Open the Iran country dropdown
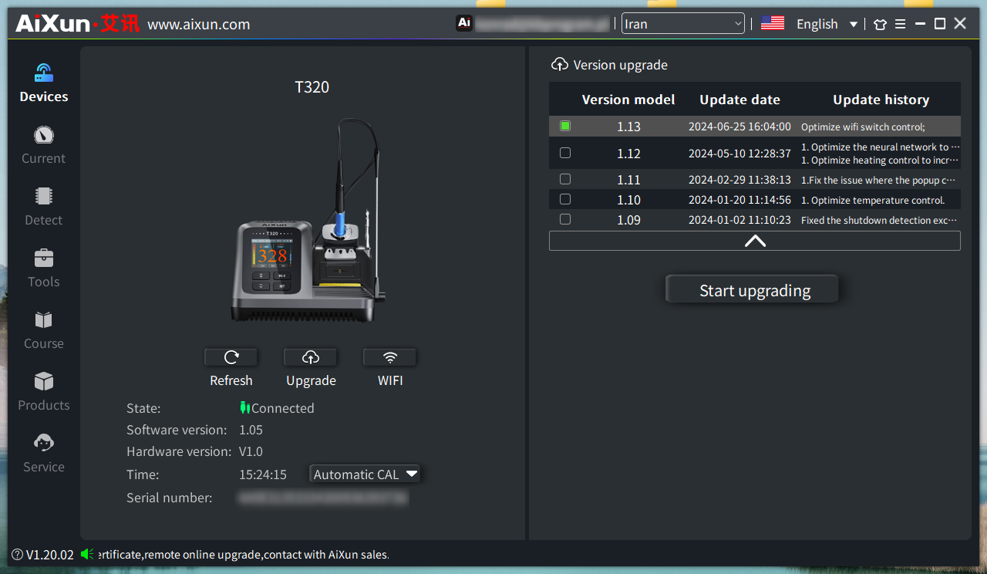The image size is (987, 574). coord(683,24)
